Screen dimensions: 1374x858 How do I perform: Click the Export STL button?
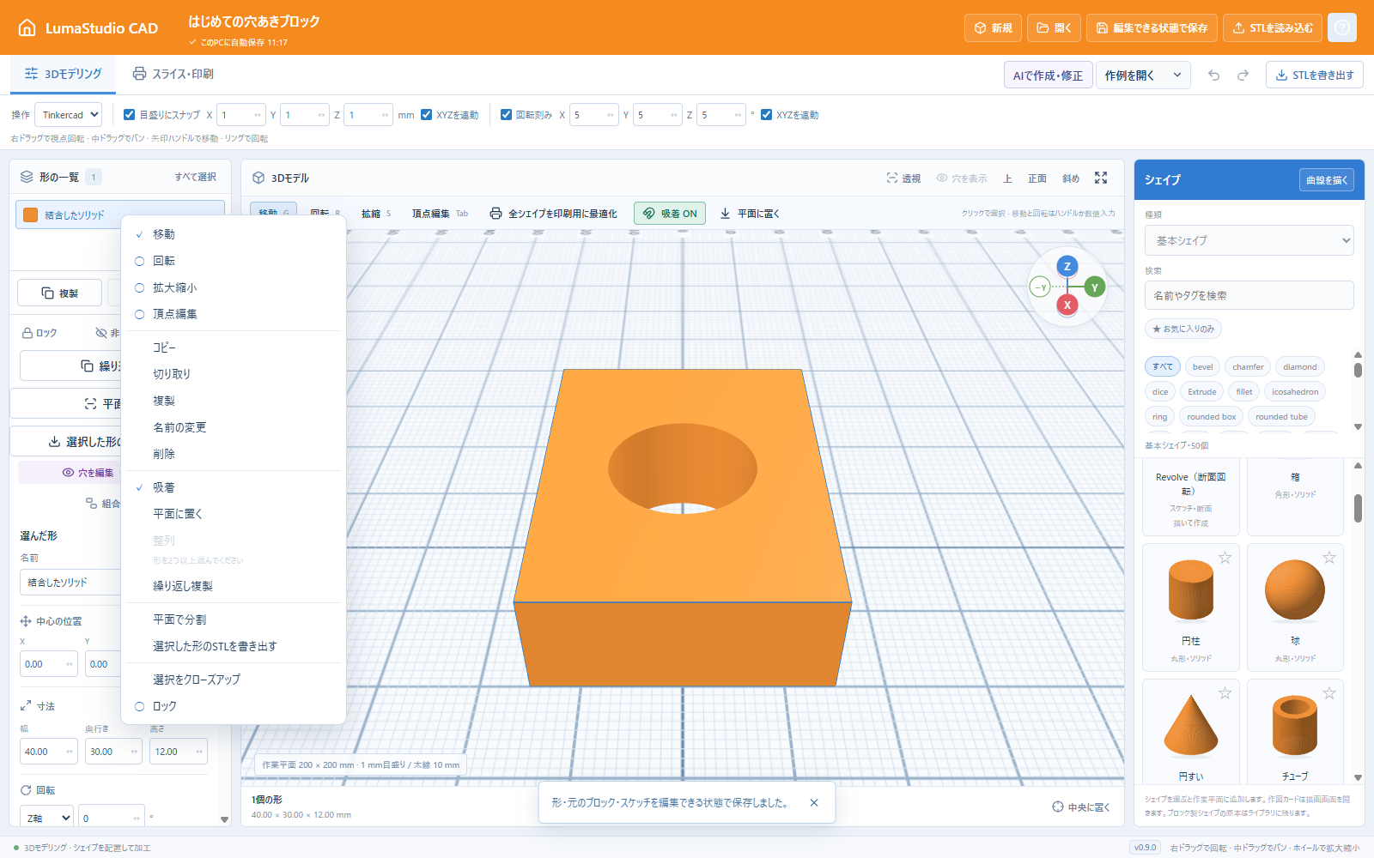(1315, 76)
